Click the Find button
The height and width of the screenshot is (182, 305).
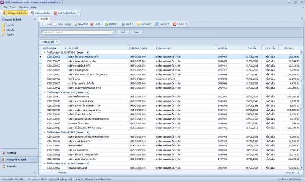122,32
